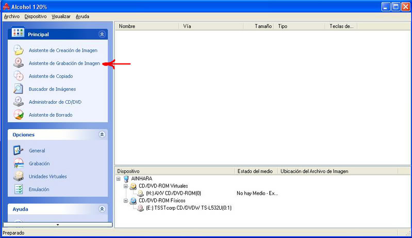Screen dimensions: 412x238
Task: Click the Preparado status bar text
Action: 13,233
